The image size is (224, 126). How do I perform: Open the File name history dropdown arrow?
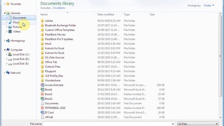[173, 124]
